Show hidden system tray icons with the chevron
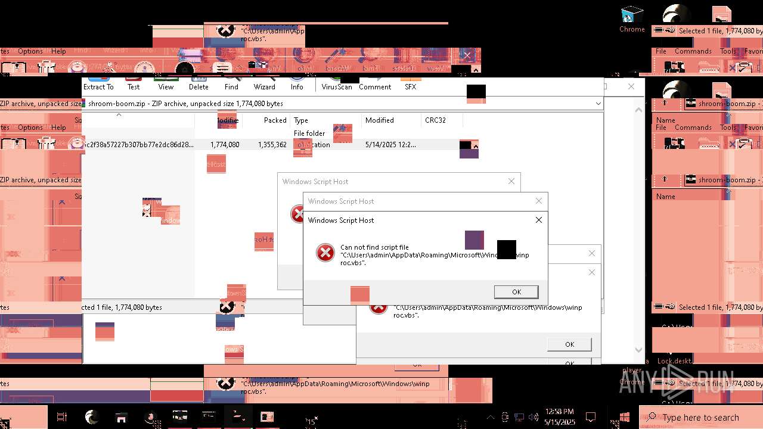Viewport: 763px width, 429px height. (491, 417)
